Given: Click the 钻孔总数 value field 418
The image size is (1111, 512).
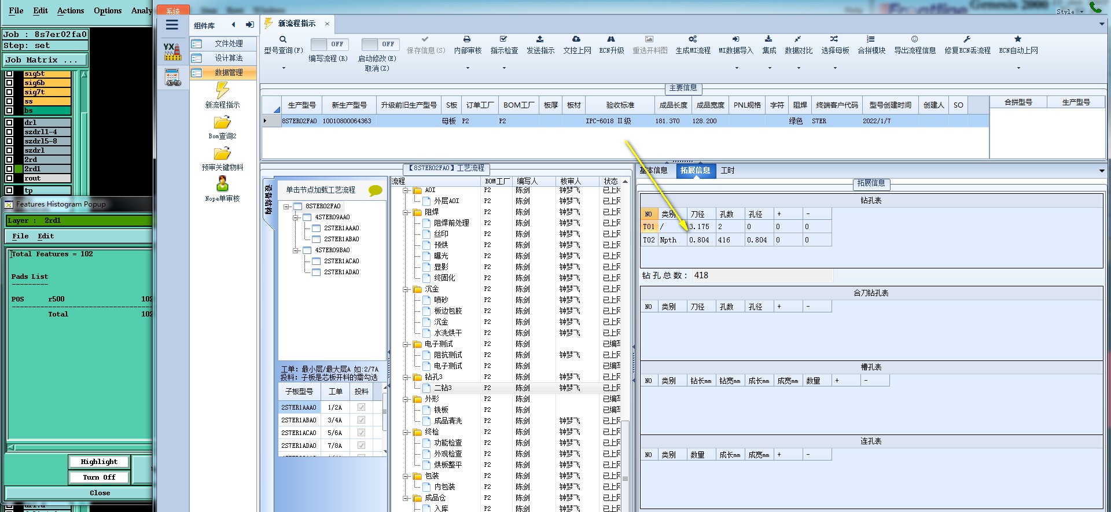Looking at the screenshot, I should [762, 275].
